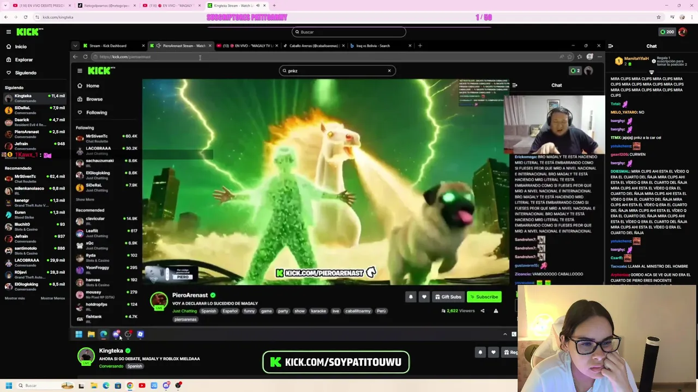Open milenkanolasco in Recomendado list
This screenshot has height=392, width=698.
(34, 191)
